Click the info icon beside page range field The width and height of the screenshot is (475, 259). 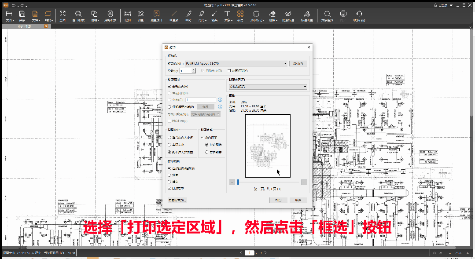[220, 100]
